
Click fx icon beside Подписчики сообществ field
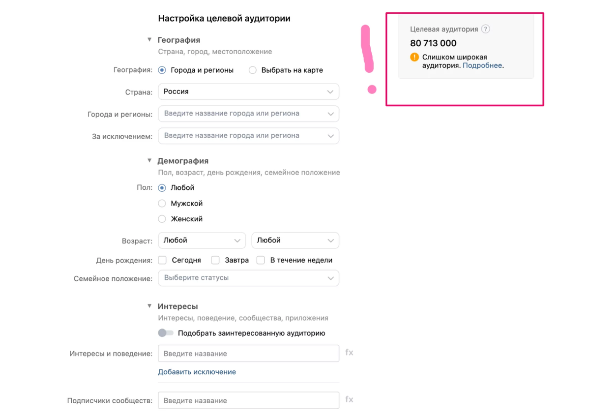pos(349,400)
